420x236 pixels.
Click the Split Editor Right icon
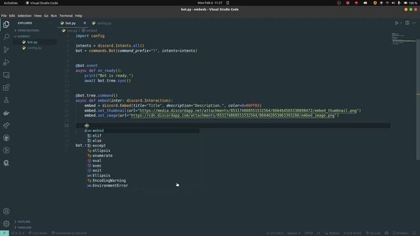[x=407, y=23]
